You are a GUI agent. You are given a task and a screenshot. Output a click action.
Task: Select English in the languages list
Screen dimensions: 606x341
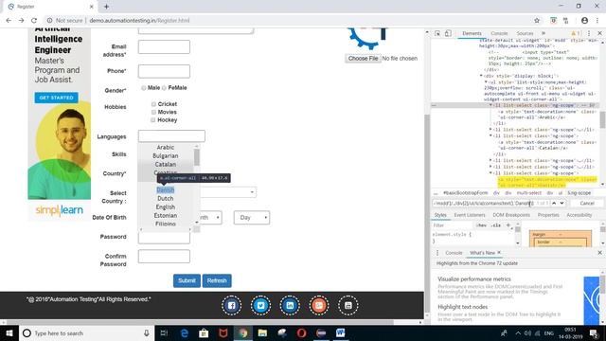(166, 207)
